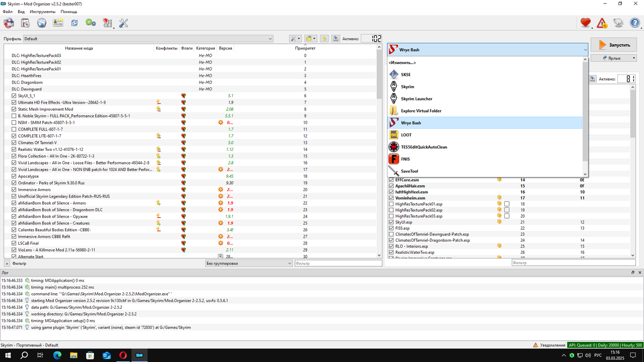Open the profiles ID-card toolbar icon
The width and height of the screenshot is (644, 362).
[x=58, y=23]
